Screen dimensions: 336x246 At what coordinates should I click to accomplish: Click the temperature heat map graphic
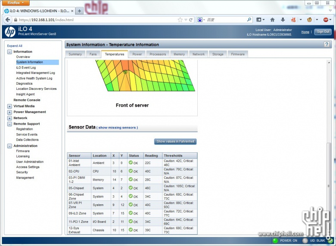[145, 76]
